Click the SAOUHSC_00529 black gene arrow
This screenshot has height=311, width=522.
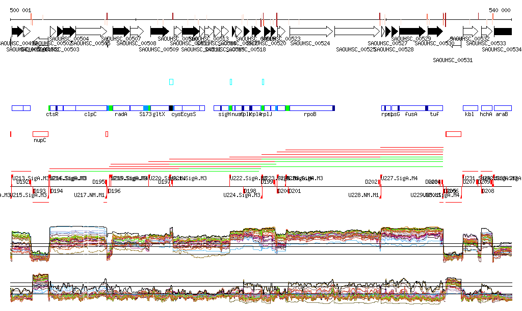coord(412,31)
